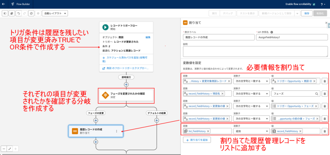The width and height of the screenshot is (330, 155).
Task: Open the help question mark menu
Action: click(x=322, y=4)
